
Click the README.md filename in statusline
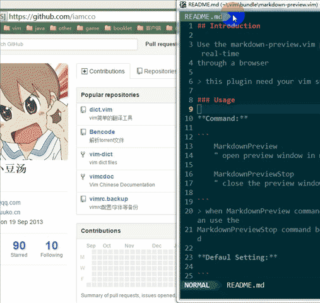[x=246, y=285]
